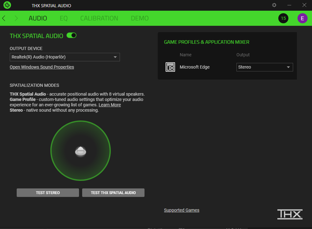
Task: Go back with the left arrow
Action: pyautogui.click(x=3, y=18)
